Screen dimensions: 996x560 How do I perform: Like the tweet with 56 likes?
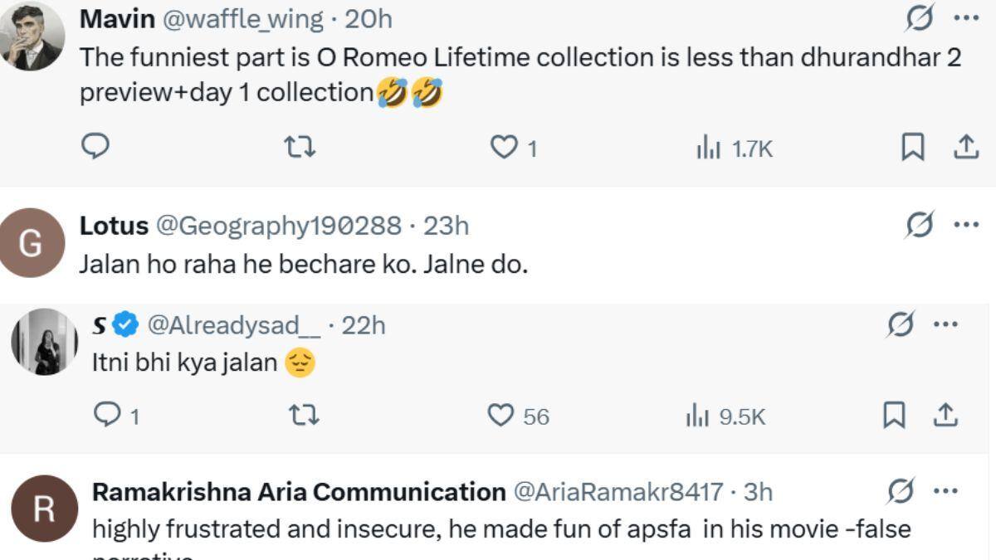pyautogui.click(x=518, y=415)
